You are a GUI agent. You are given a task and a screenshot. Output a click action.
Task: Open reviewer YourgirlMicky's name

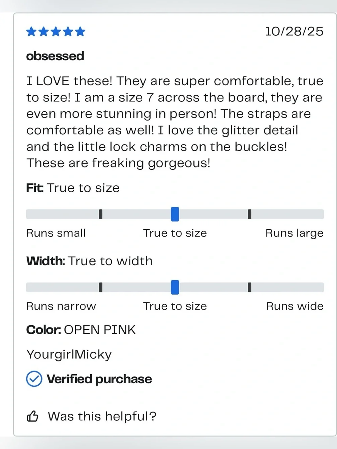[x=69, y=355]
